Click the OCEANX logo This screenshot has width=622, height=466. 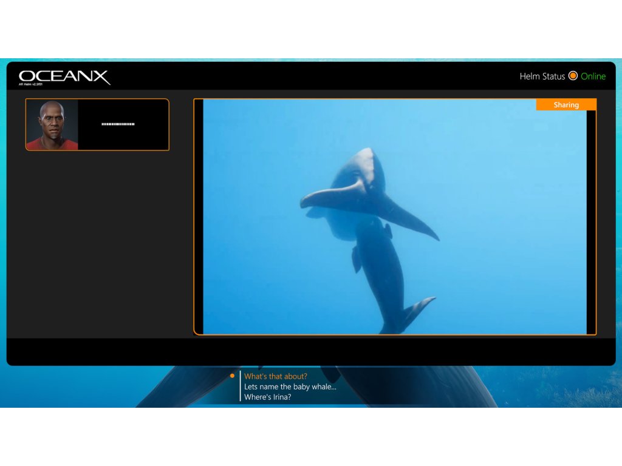pos(64,76)
